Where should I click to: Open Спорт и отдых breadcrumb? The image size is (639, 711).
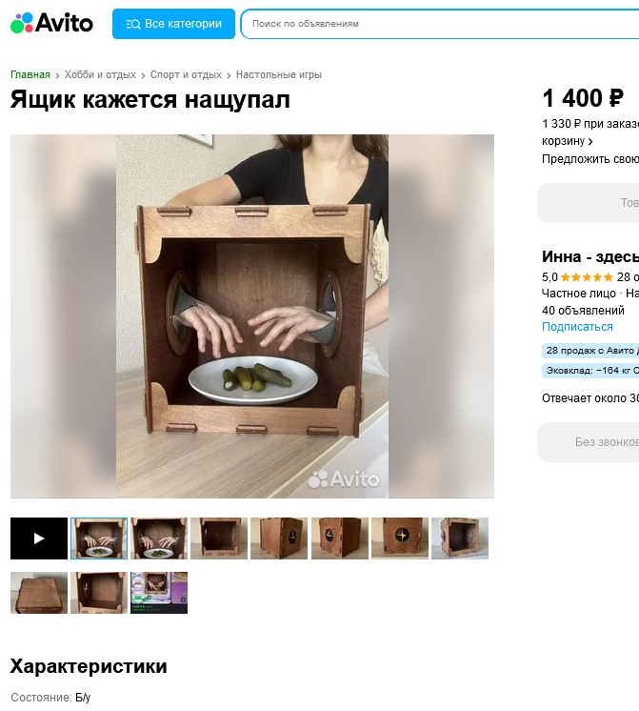186,75
